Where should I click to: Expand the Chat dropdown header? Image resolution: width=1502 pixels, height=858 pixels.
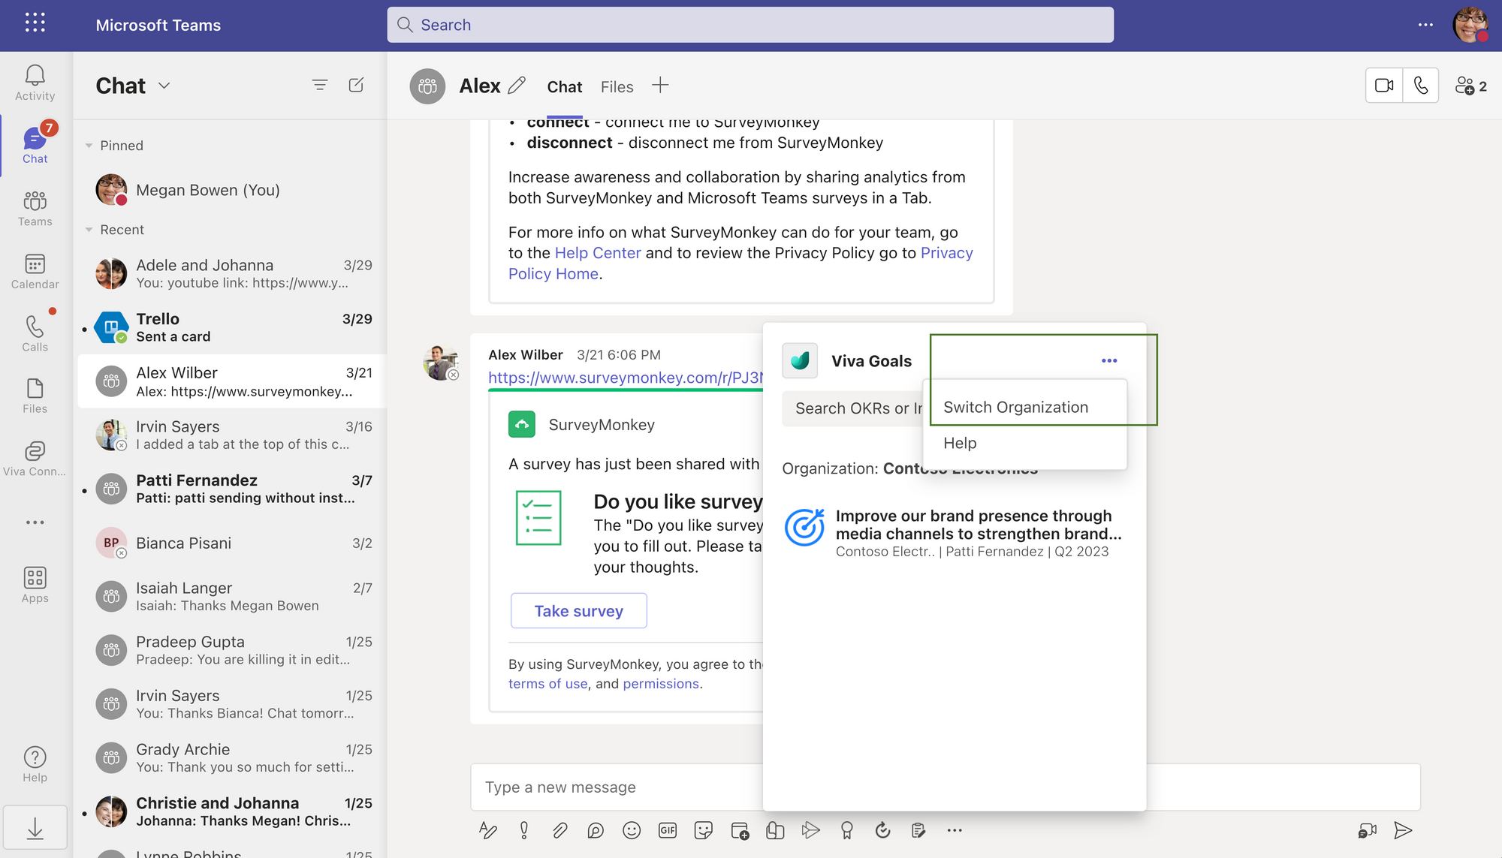tap(164, 85)
